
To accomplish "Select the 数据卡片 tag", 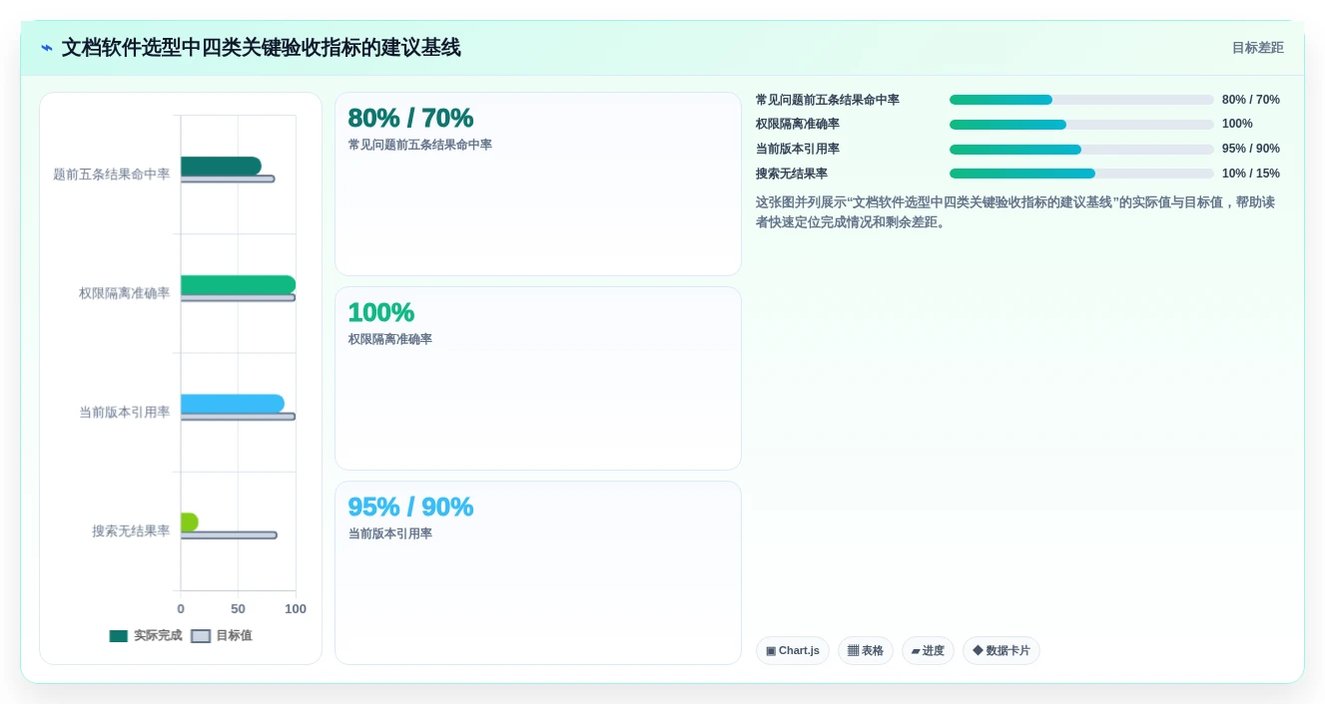I will click(1001, 651).
